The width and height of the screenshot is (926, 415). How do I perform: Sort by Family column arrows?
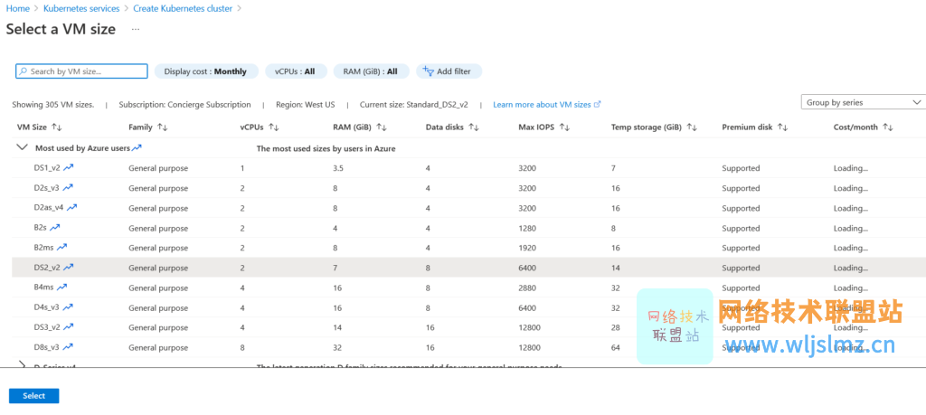pos(163,127)
